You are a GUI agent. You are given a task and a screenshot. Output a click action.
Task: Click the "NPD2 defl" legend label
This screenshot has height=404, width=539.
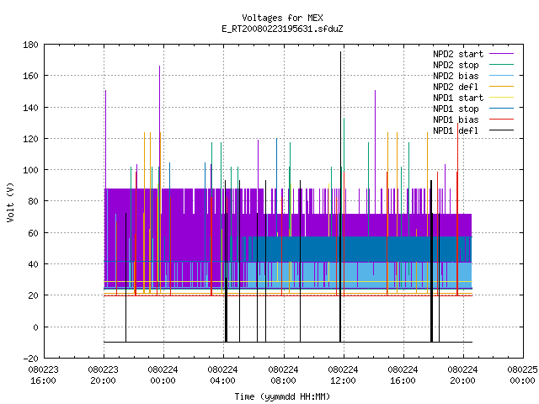tap(456, 87)
